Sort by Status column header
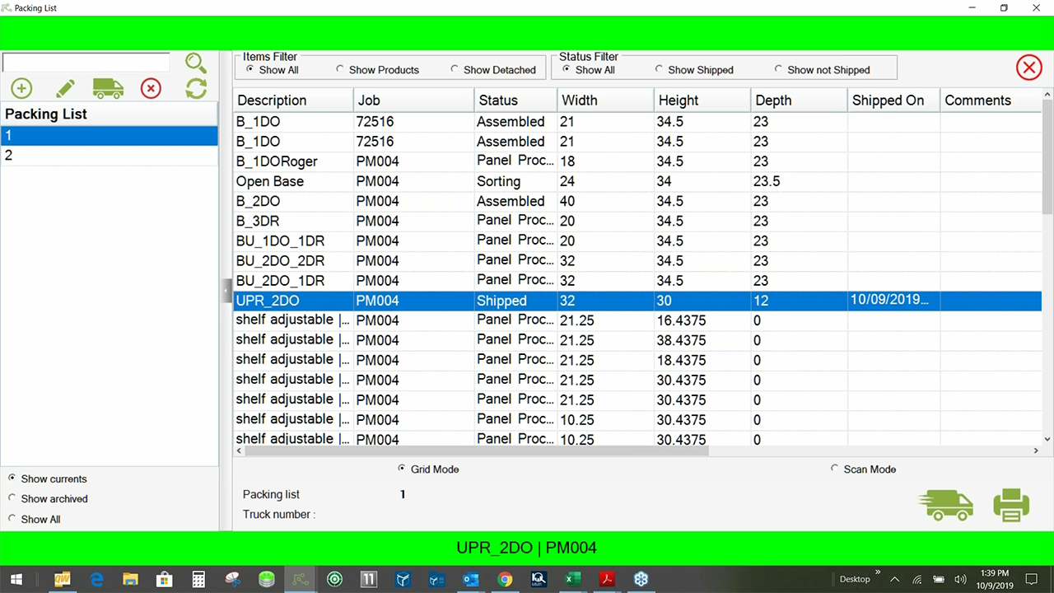Screen dimensions: 1054x593 tap(515, 100)
